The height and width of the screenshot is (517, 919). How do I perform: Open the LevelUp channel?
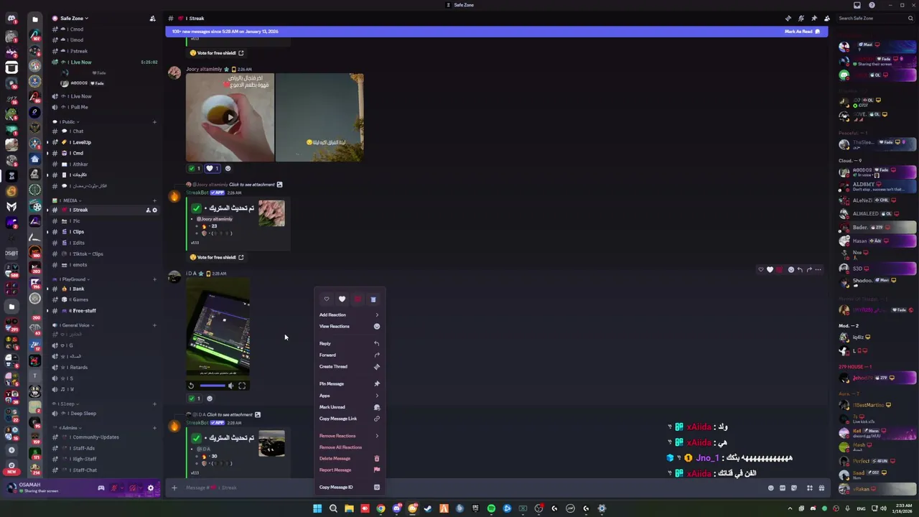(105, 142)
